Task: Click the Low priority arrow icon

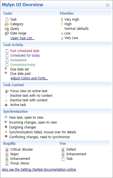Action: point(62,34)
